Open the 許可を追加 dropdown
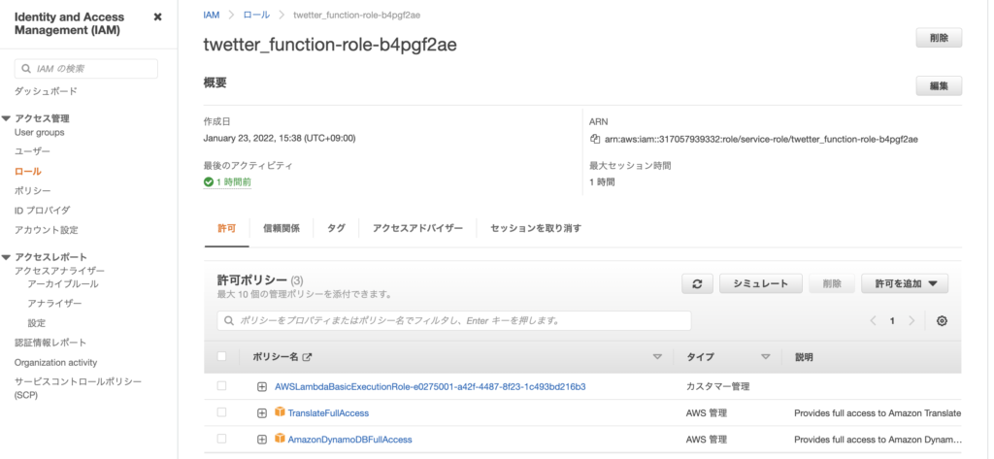The width and height of the screenshot is (994, 459). pyautogui.click(x=905, y=284)
